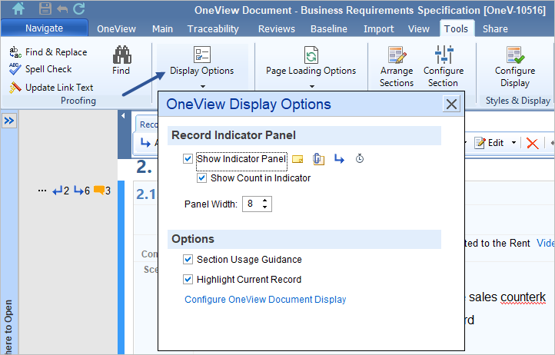Click the Page Loading Options icon
Image resolution: width=555 pixels, height=355 pixels.
pyautogui.click(x=311, y=55)
